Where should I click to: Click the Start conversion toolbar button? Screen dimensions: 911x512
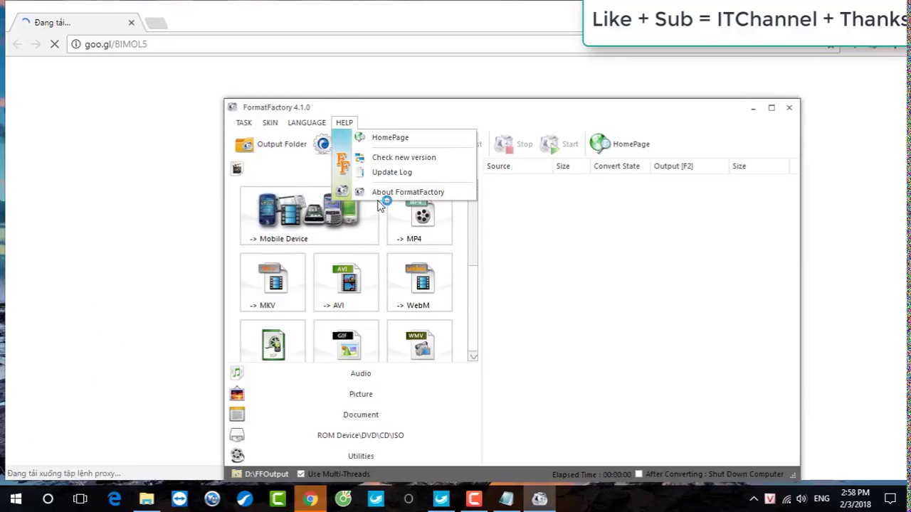click(x=559, y=144)
